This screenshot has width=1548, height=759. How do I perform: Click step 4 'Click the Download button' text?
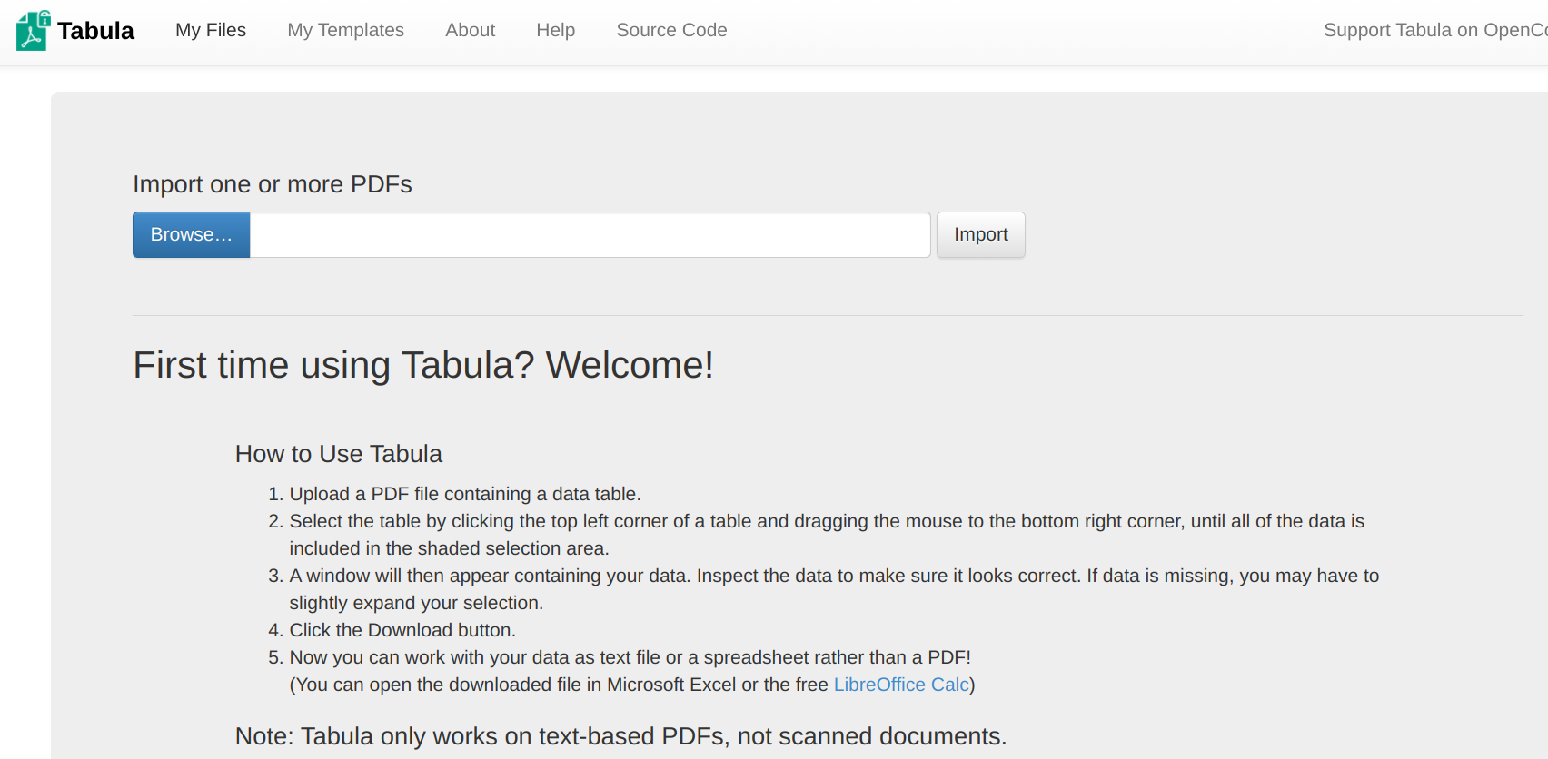tap(402, 630)
